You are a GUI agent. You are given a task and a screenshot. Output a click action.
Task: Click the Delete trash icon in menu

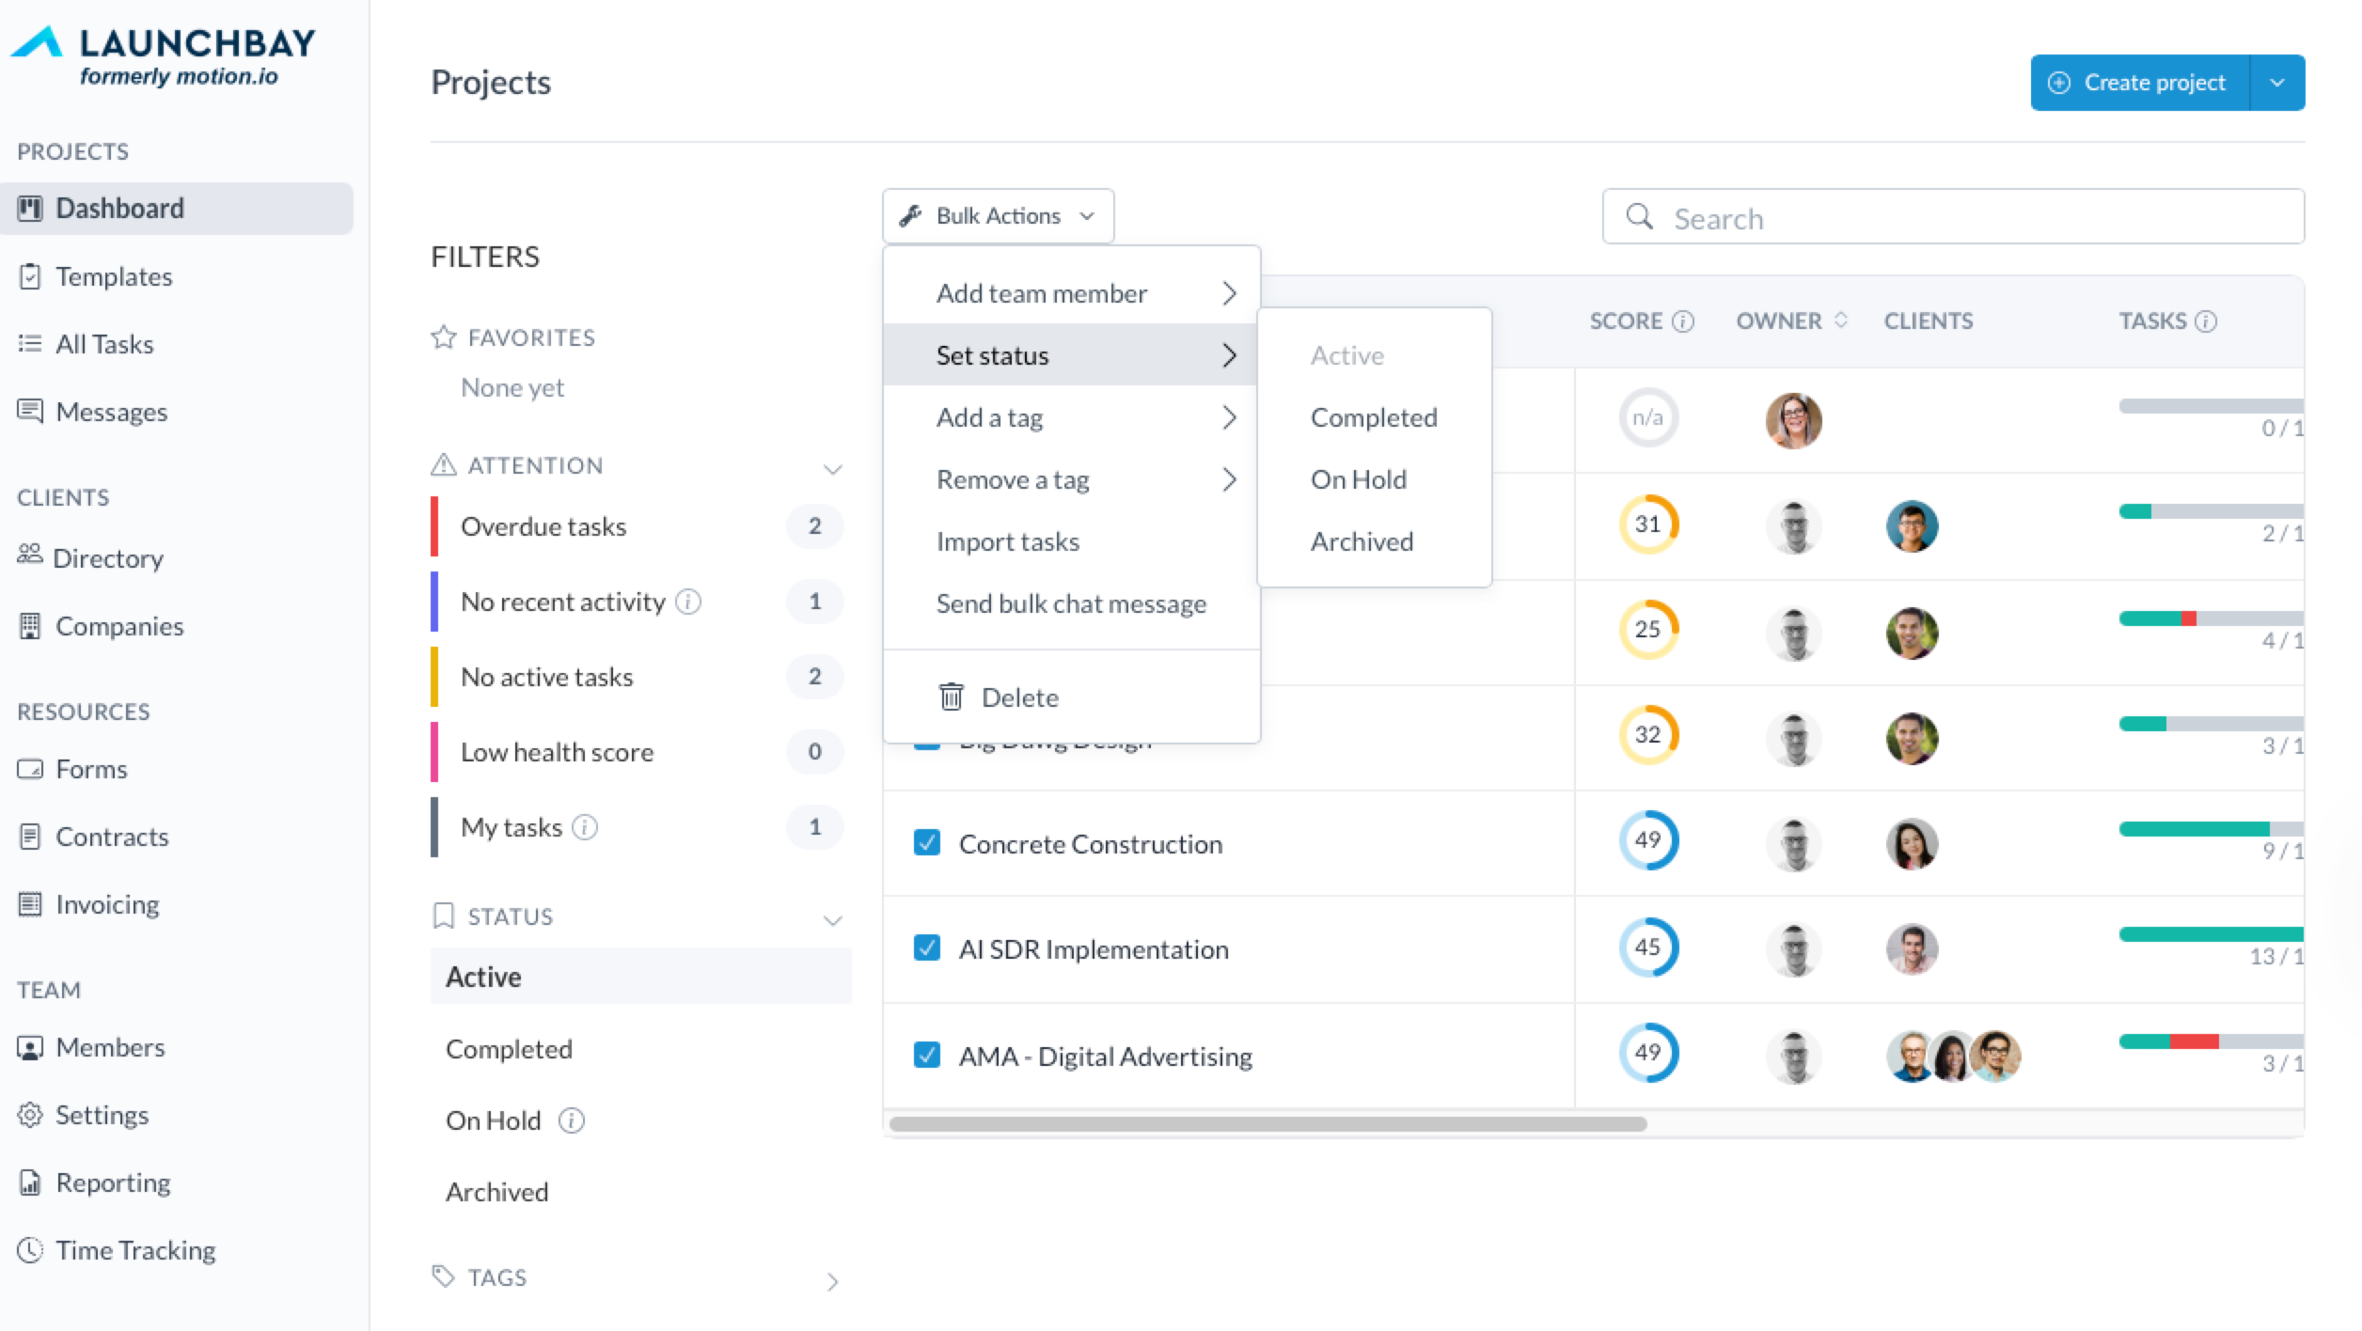(951, 697)
